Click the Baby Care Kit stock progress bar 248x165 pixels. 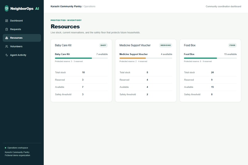[81, 58]
